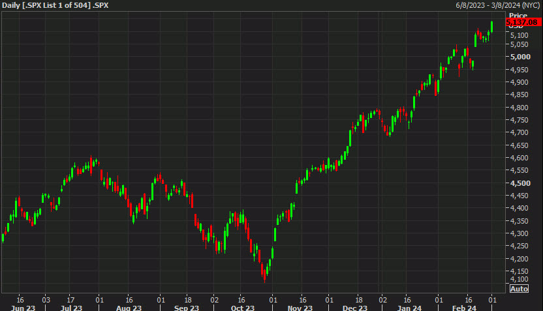Click the 4,650 price axis label
This screenshot has height=311, width=543.
(519, 145)
